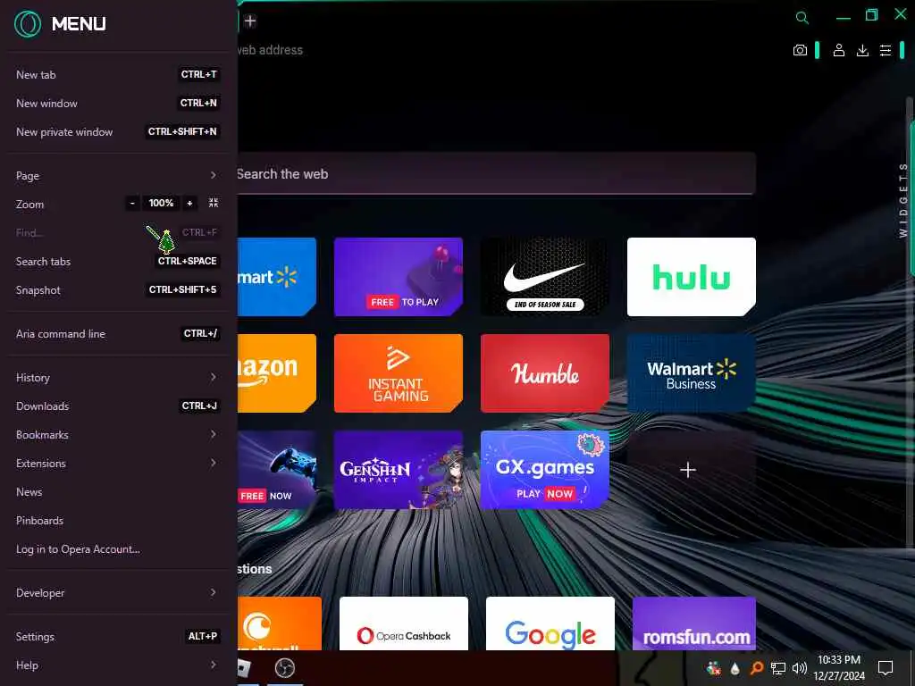Expand the Extensions submenu
915x686 pixels.
tap(119, 464)
